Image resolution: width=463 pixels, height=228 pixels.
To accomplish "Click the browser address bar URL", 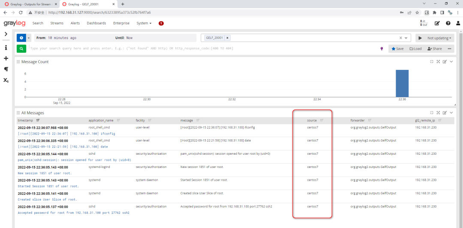I will pyautogui.click(x=100, y=13).
